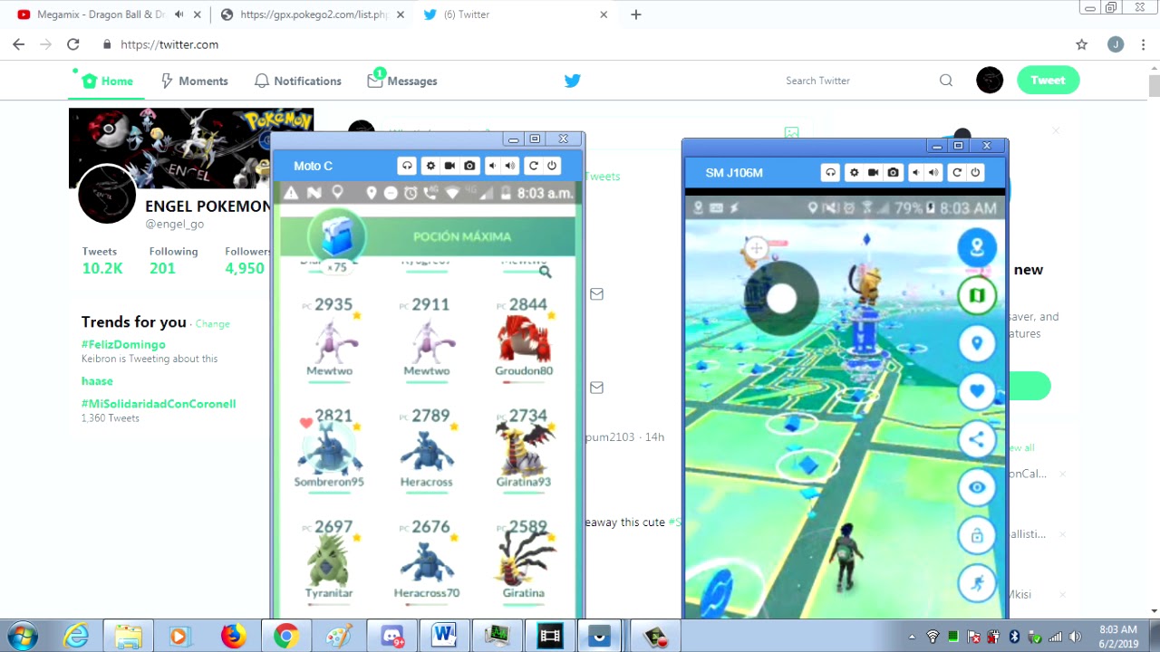Screen dimensions: 1160x652
Task: Toggle the eye visibility button in game overlay
Action: [x=977, y=487]
